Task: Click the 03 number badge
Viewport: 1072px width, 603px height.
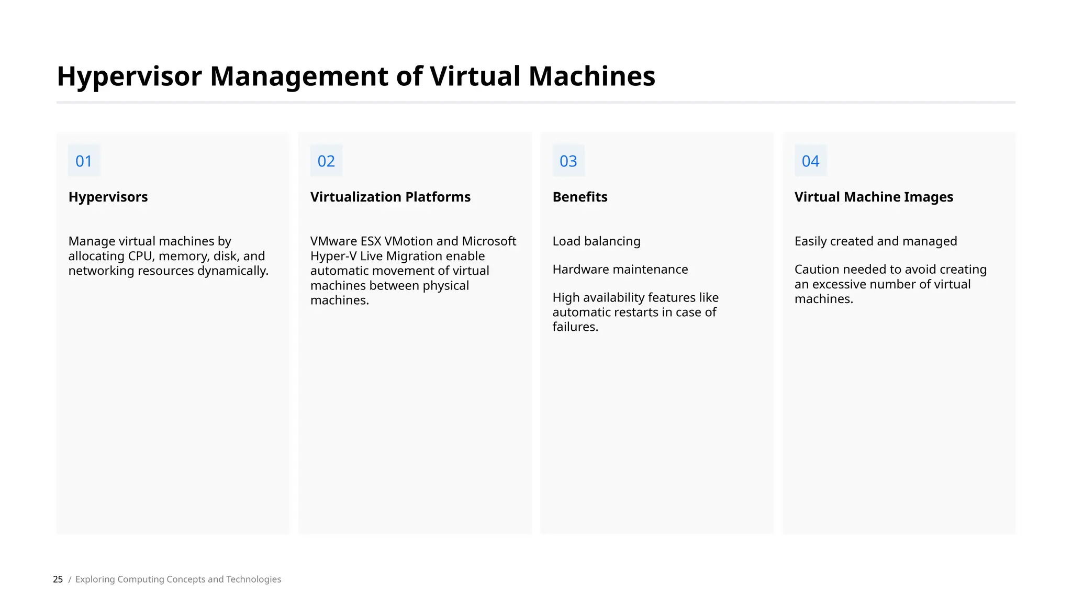Action: click(568, 161)
